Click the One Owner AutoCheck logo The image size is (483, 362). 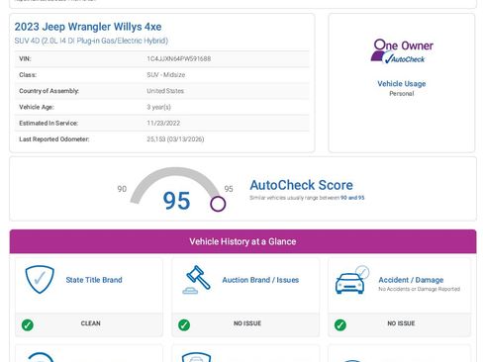[402, 51]
